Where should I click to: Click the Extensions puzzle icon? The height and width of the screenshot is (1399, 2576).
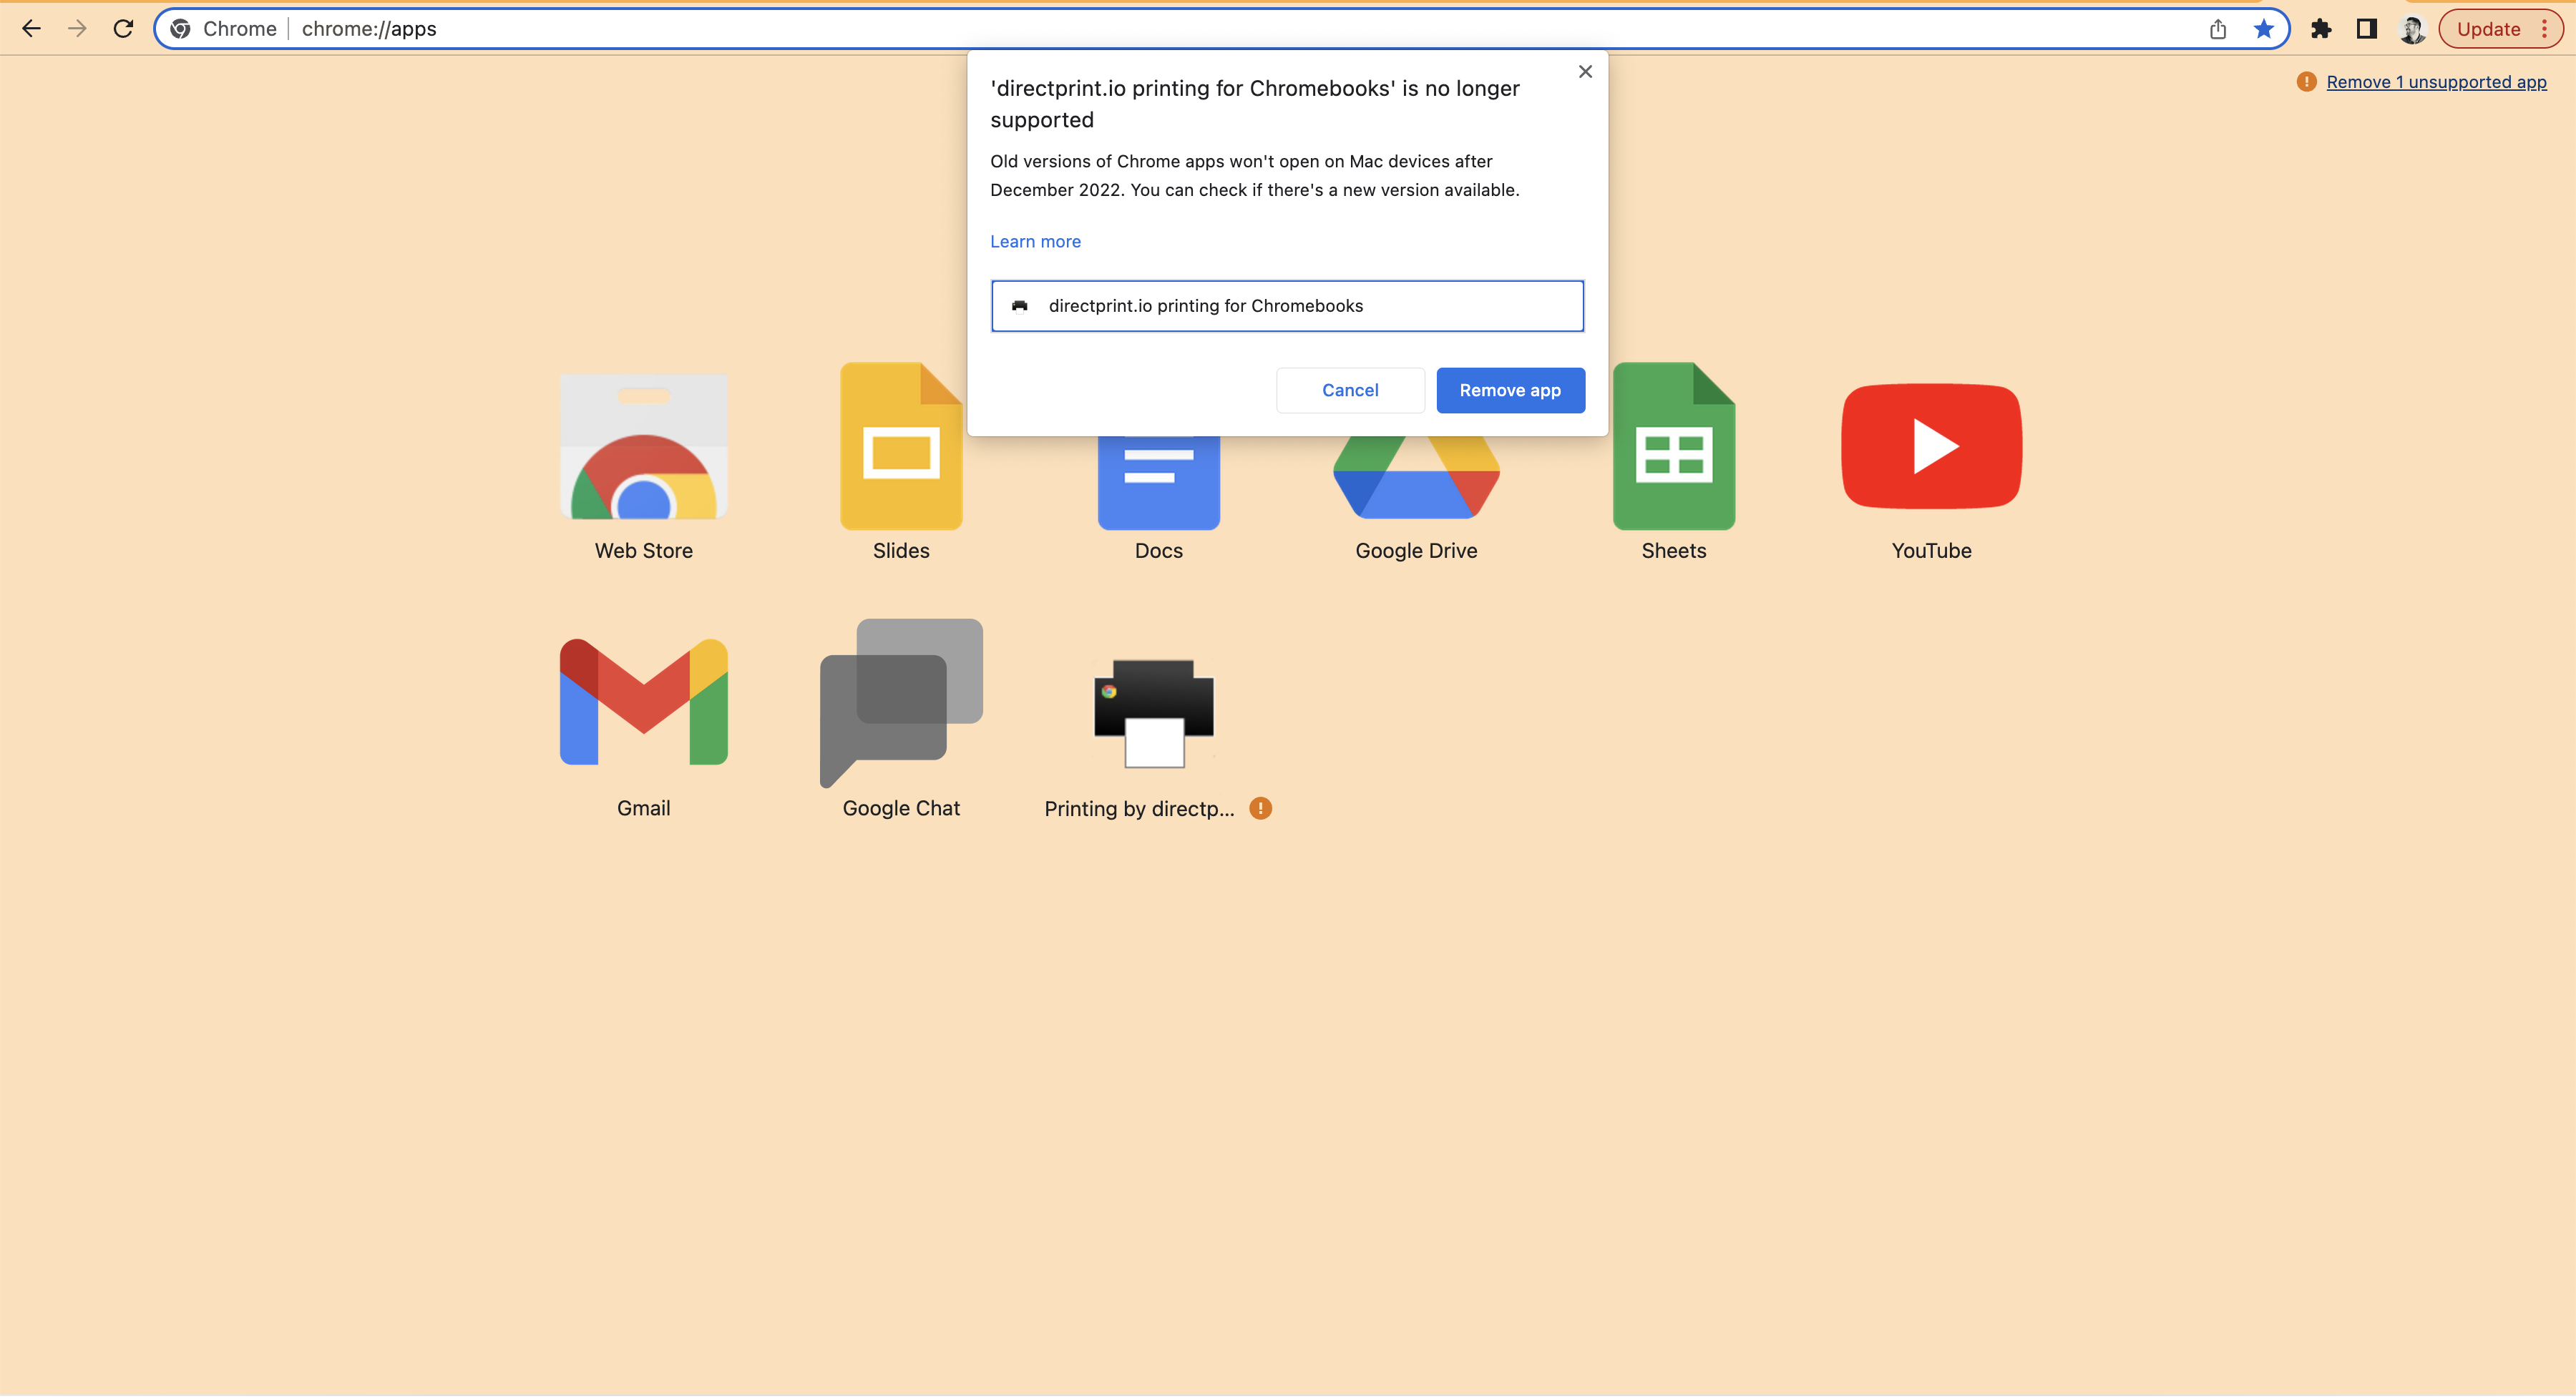tap(2321, 29)
